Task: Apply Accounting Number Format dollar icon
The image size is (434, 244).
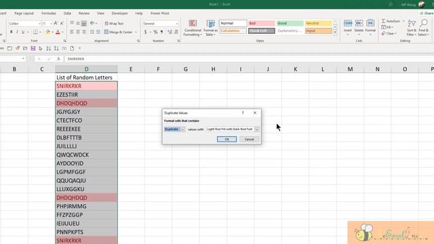Action: [145, 32]
